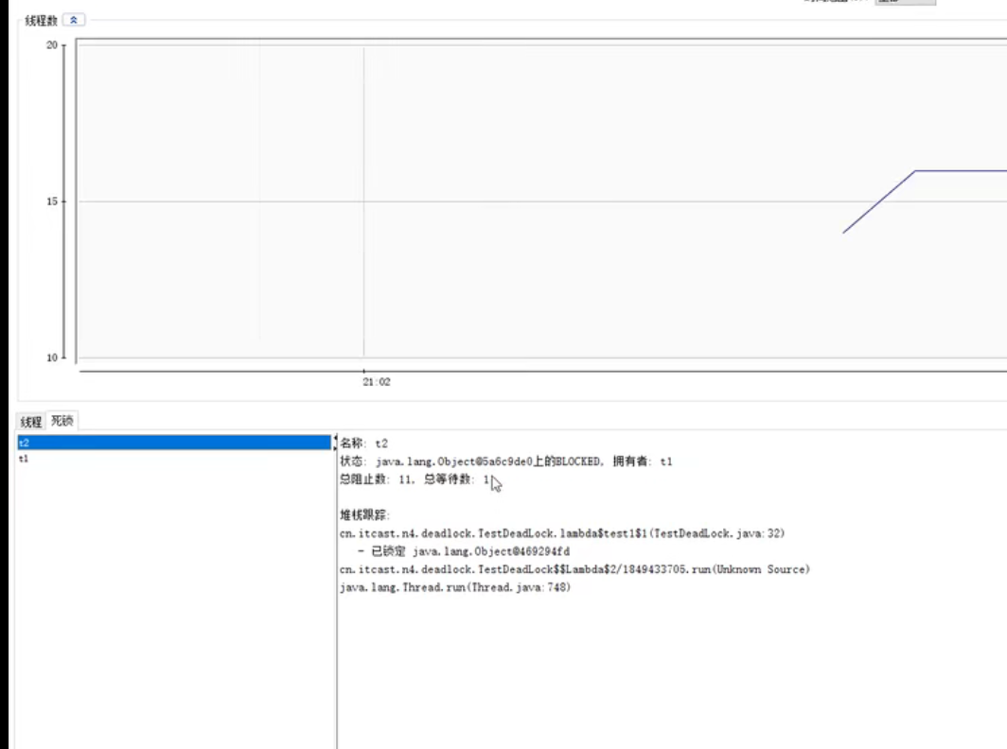This screenshot has height=749, width=1007.
Task: Switch to the 线程 tab
Action: pos(31,422)
